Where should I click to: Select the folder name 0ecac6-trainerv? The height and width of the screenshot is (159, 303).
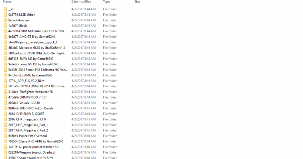point(19,20)
